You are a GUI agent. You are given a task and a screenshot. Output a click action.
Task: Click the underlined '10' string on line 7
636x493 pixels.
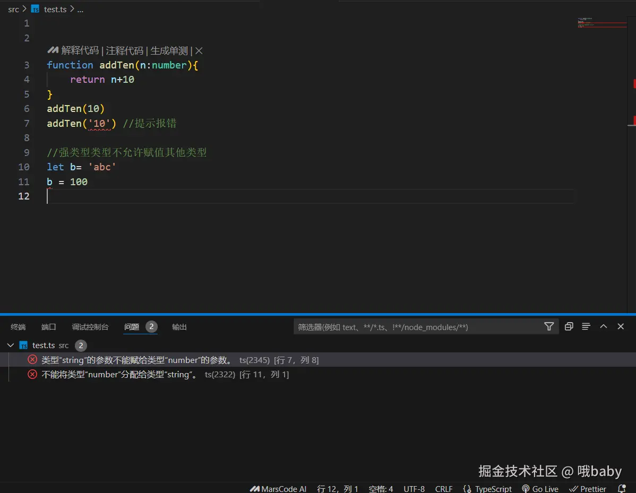click(99, 123)
